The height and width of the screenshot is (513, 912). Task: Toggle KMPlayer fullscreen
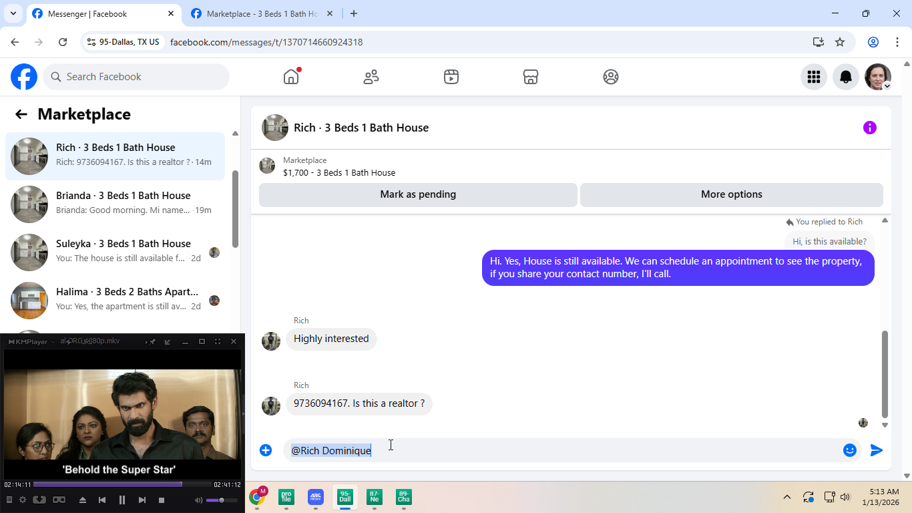point(218,341)
